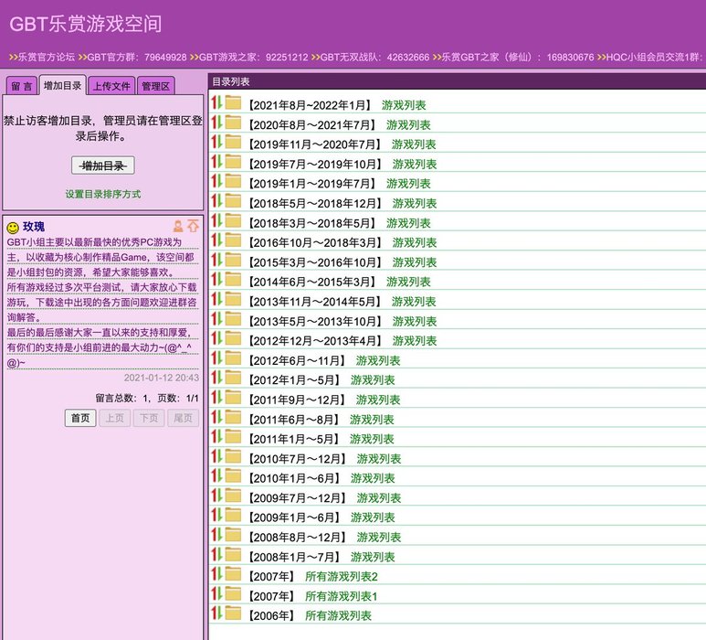Switch to the 留言 tab

21,87
